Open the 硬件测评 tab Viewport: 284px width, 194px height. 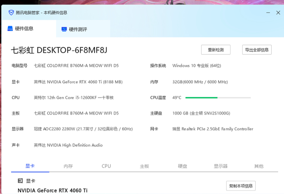pyautogui.click(x=83, y=29)
